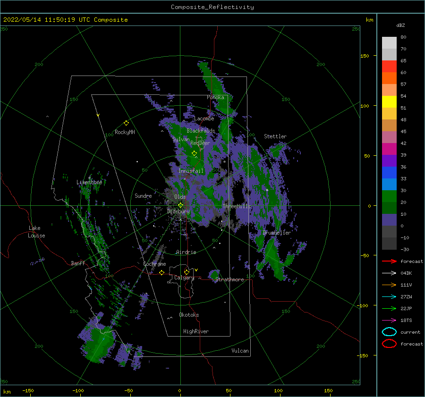Select the yellow 51-54 dBZ swatch
Image resolution: width=425 pixels, height=397 pixels.
389,101
